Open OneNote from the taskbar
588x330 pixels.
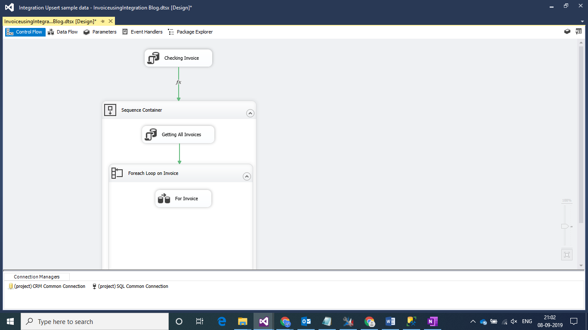(x=433, y=321)
